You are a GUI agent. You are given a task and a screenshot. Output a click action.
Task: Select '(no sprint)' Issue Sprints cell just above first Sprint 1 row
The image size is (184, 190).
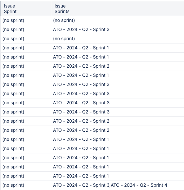[x=118, y=39]
